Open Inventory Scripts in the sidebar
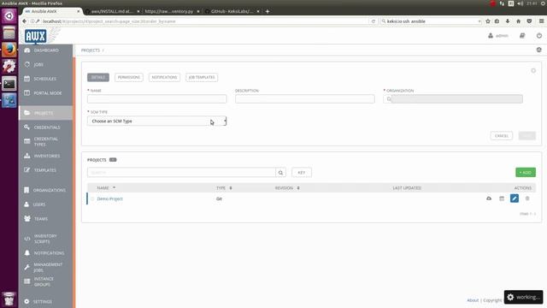This screenshot has width=547, height=308. click(45, 239)
